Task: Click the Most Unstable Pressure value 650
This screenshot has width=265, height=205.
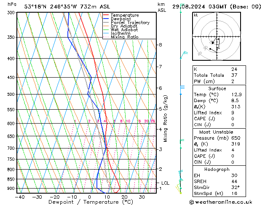Action: [236, 138]
